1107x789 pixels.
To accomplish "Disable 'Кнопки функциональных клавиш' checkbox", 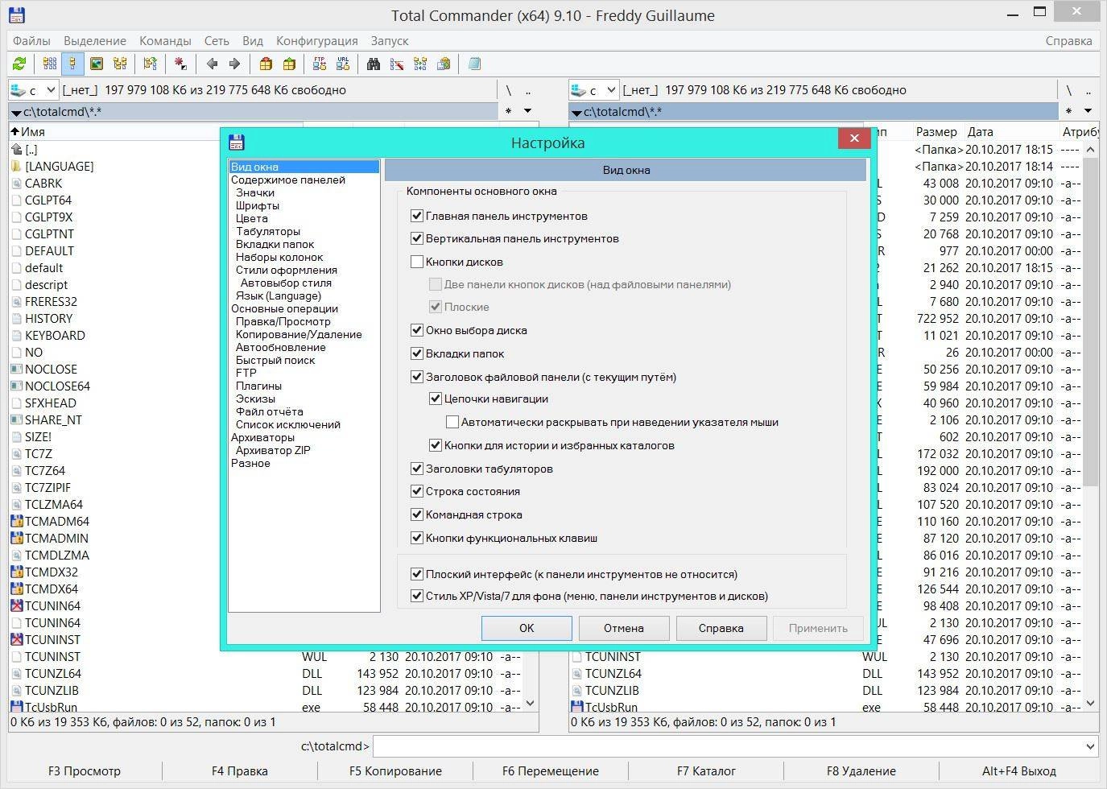I will [x=417, y=538].
